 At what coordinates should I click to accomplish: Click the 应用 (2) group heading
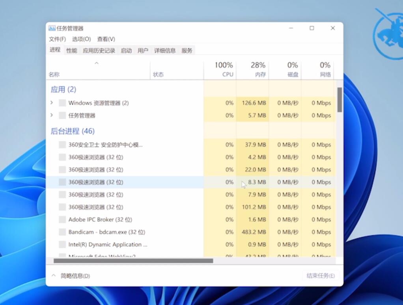[63, 89]
